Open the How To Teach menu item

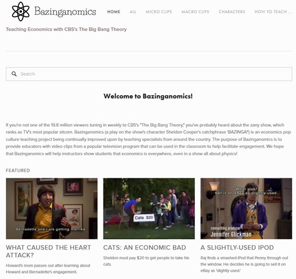pyautogui.click(x=273, y=12)
